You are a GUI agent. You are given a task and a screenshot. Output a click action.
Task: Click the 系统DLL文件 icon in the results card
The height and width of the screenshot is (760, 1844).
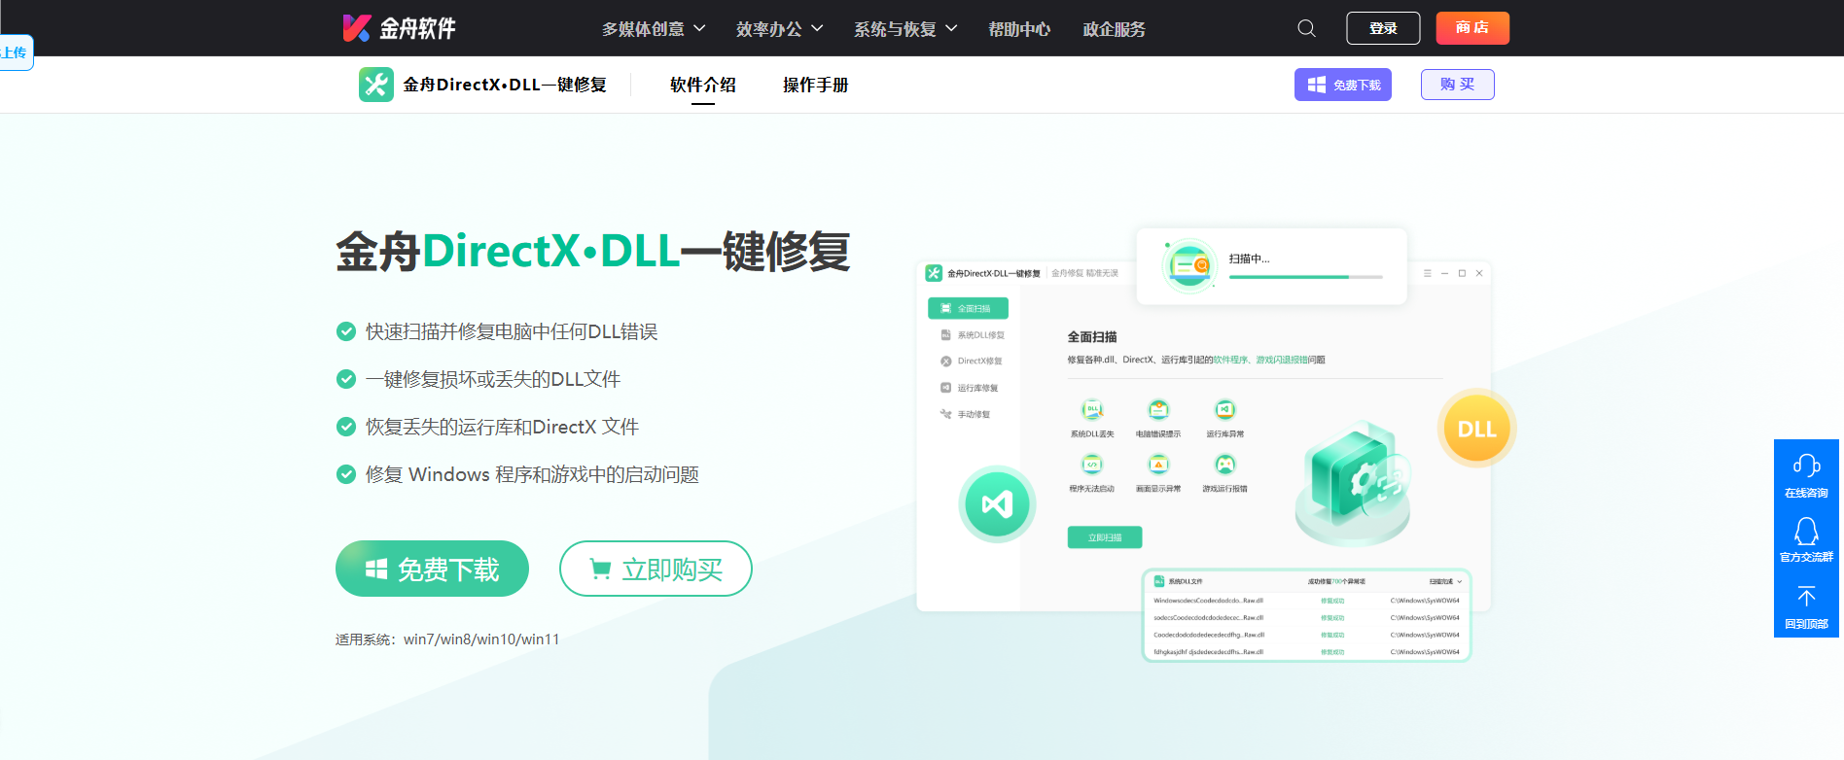tap(1159, 581)
